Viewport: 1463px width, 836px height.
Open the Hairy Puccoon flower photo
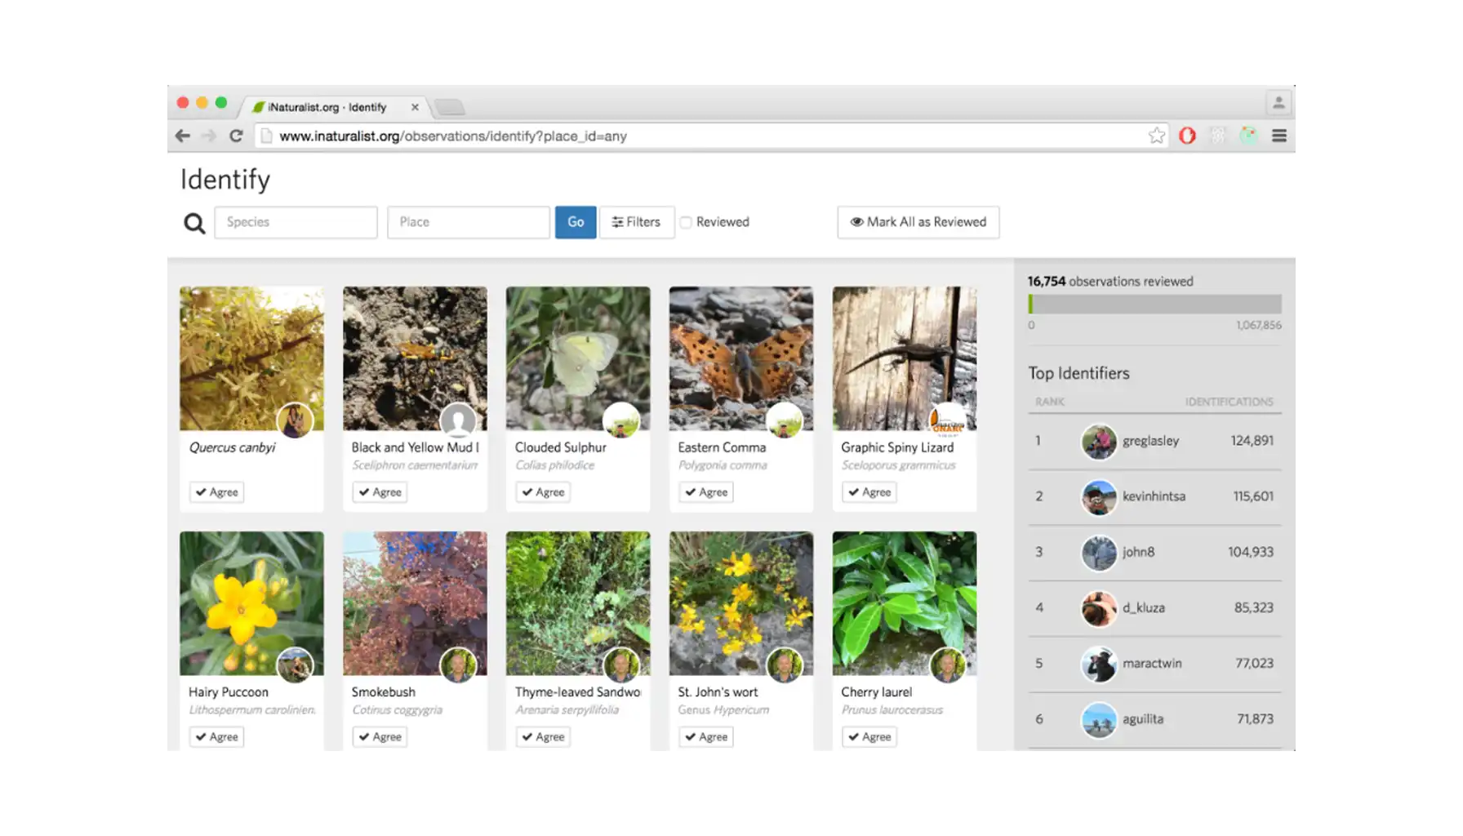tap(251, 603)
